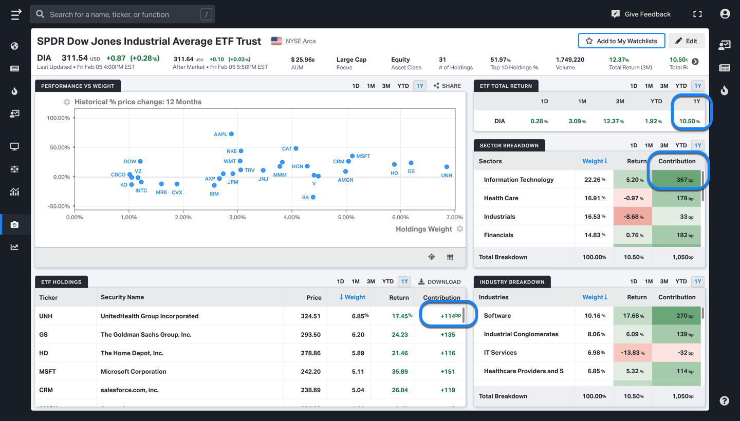Viewport: 740px width, 421px height.
Task: Click the crosshair target icon under the chart
Action: (x=432, y=257)
